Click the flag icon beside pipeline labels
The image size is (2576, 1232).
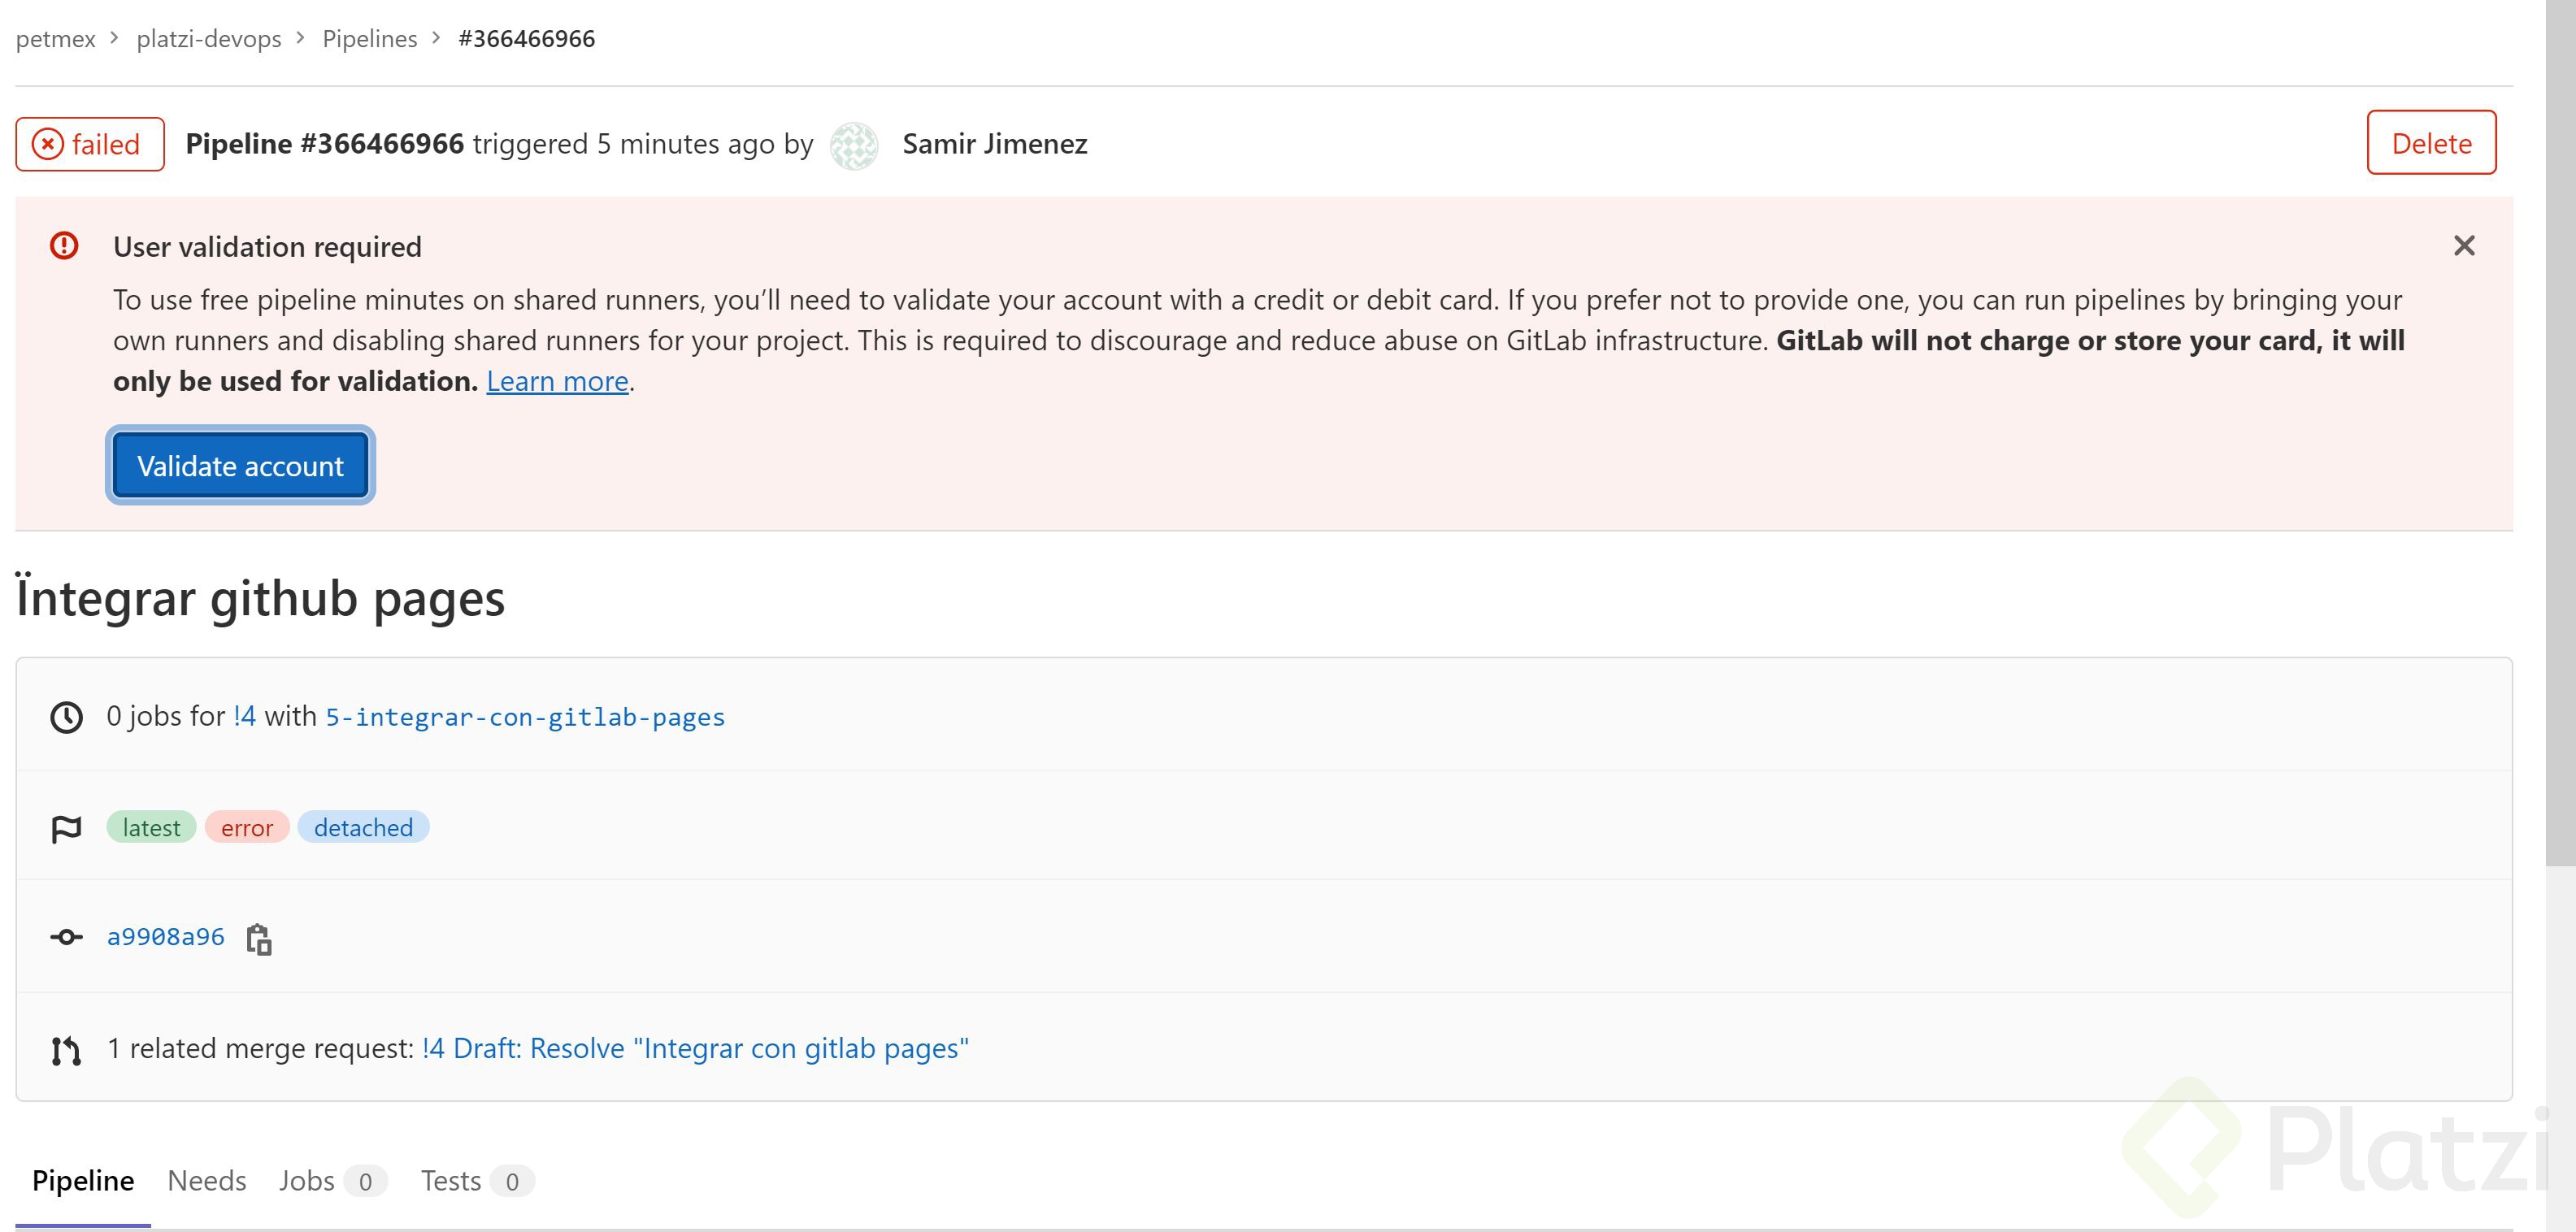pos(67,828)
